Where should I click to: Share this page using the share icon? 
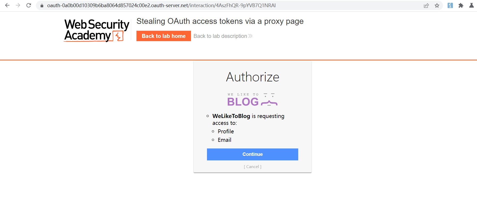pos(426,6)
